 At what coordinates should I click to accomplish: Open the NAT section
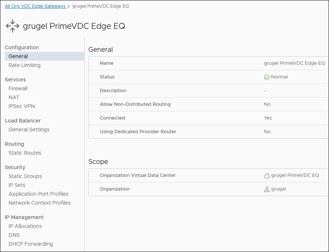tap(14, 97)
